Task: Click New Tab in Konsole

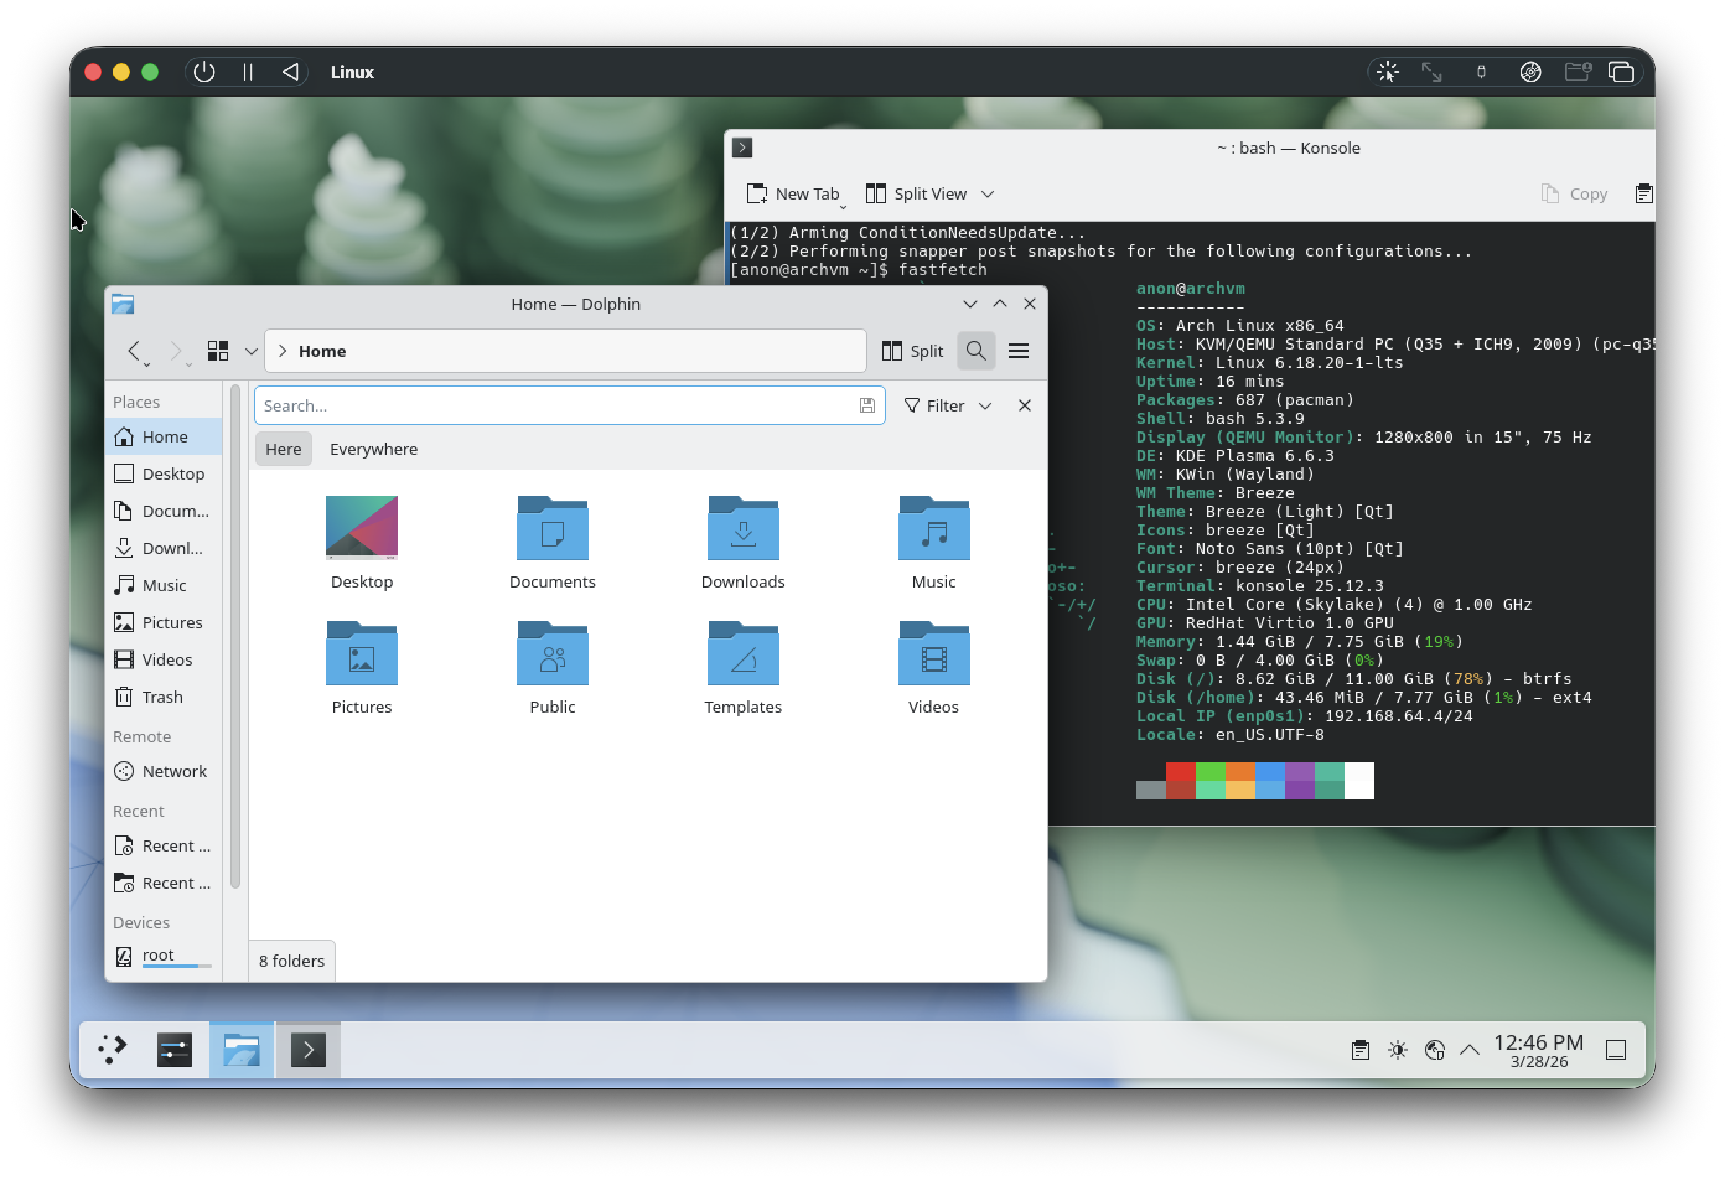Action: coord(792,194)
